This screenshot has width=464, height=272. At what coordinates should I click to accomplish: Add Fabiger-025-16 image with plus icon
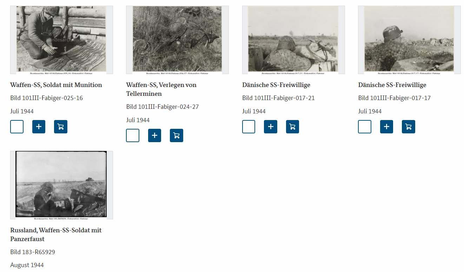coord(39,127)
